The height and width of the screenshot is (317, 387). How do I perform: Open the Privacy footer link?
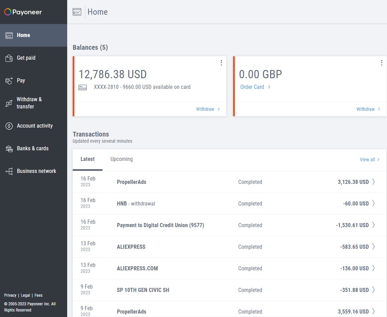coord(10,295)
